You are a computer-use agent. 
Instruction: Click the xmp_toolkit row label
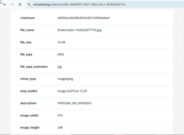point(29,91)
